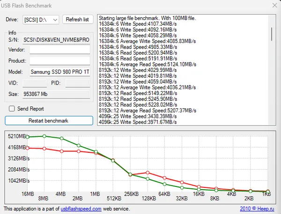281x214 pixels.
Task: Open the usbflashspeed.com link
Action: click(81, 209)
